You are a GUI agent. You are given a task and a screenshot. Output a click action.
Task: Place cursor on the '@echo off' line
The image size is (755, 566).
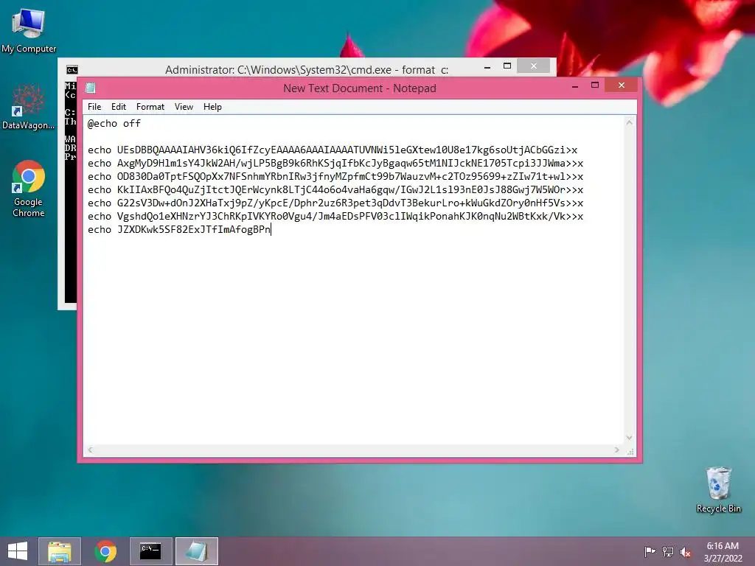point(114,124)
